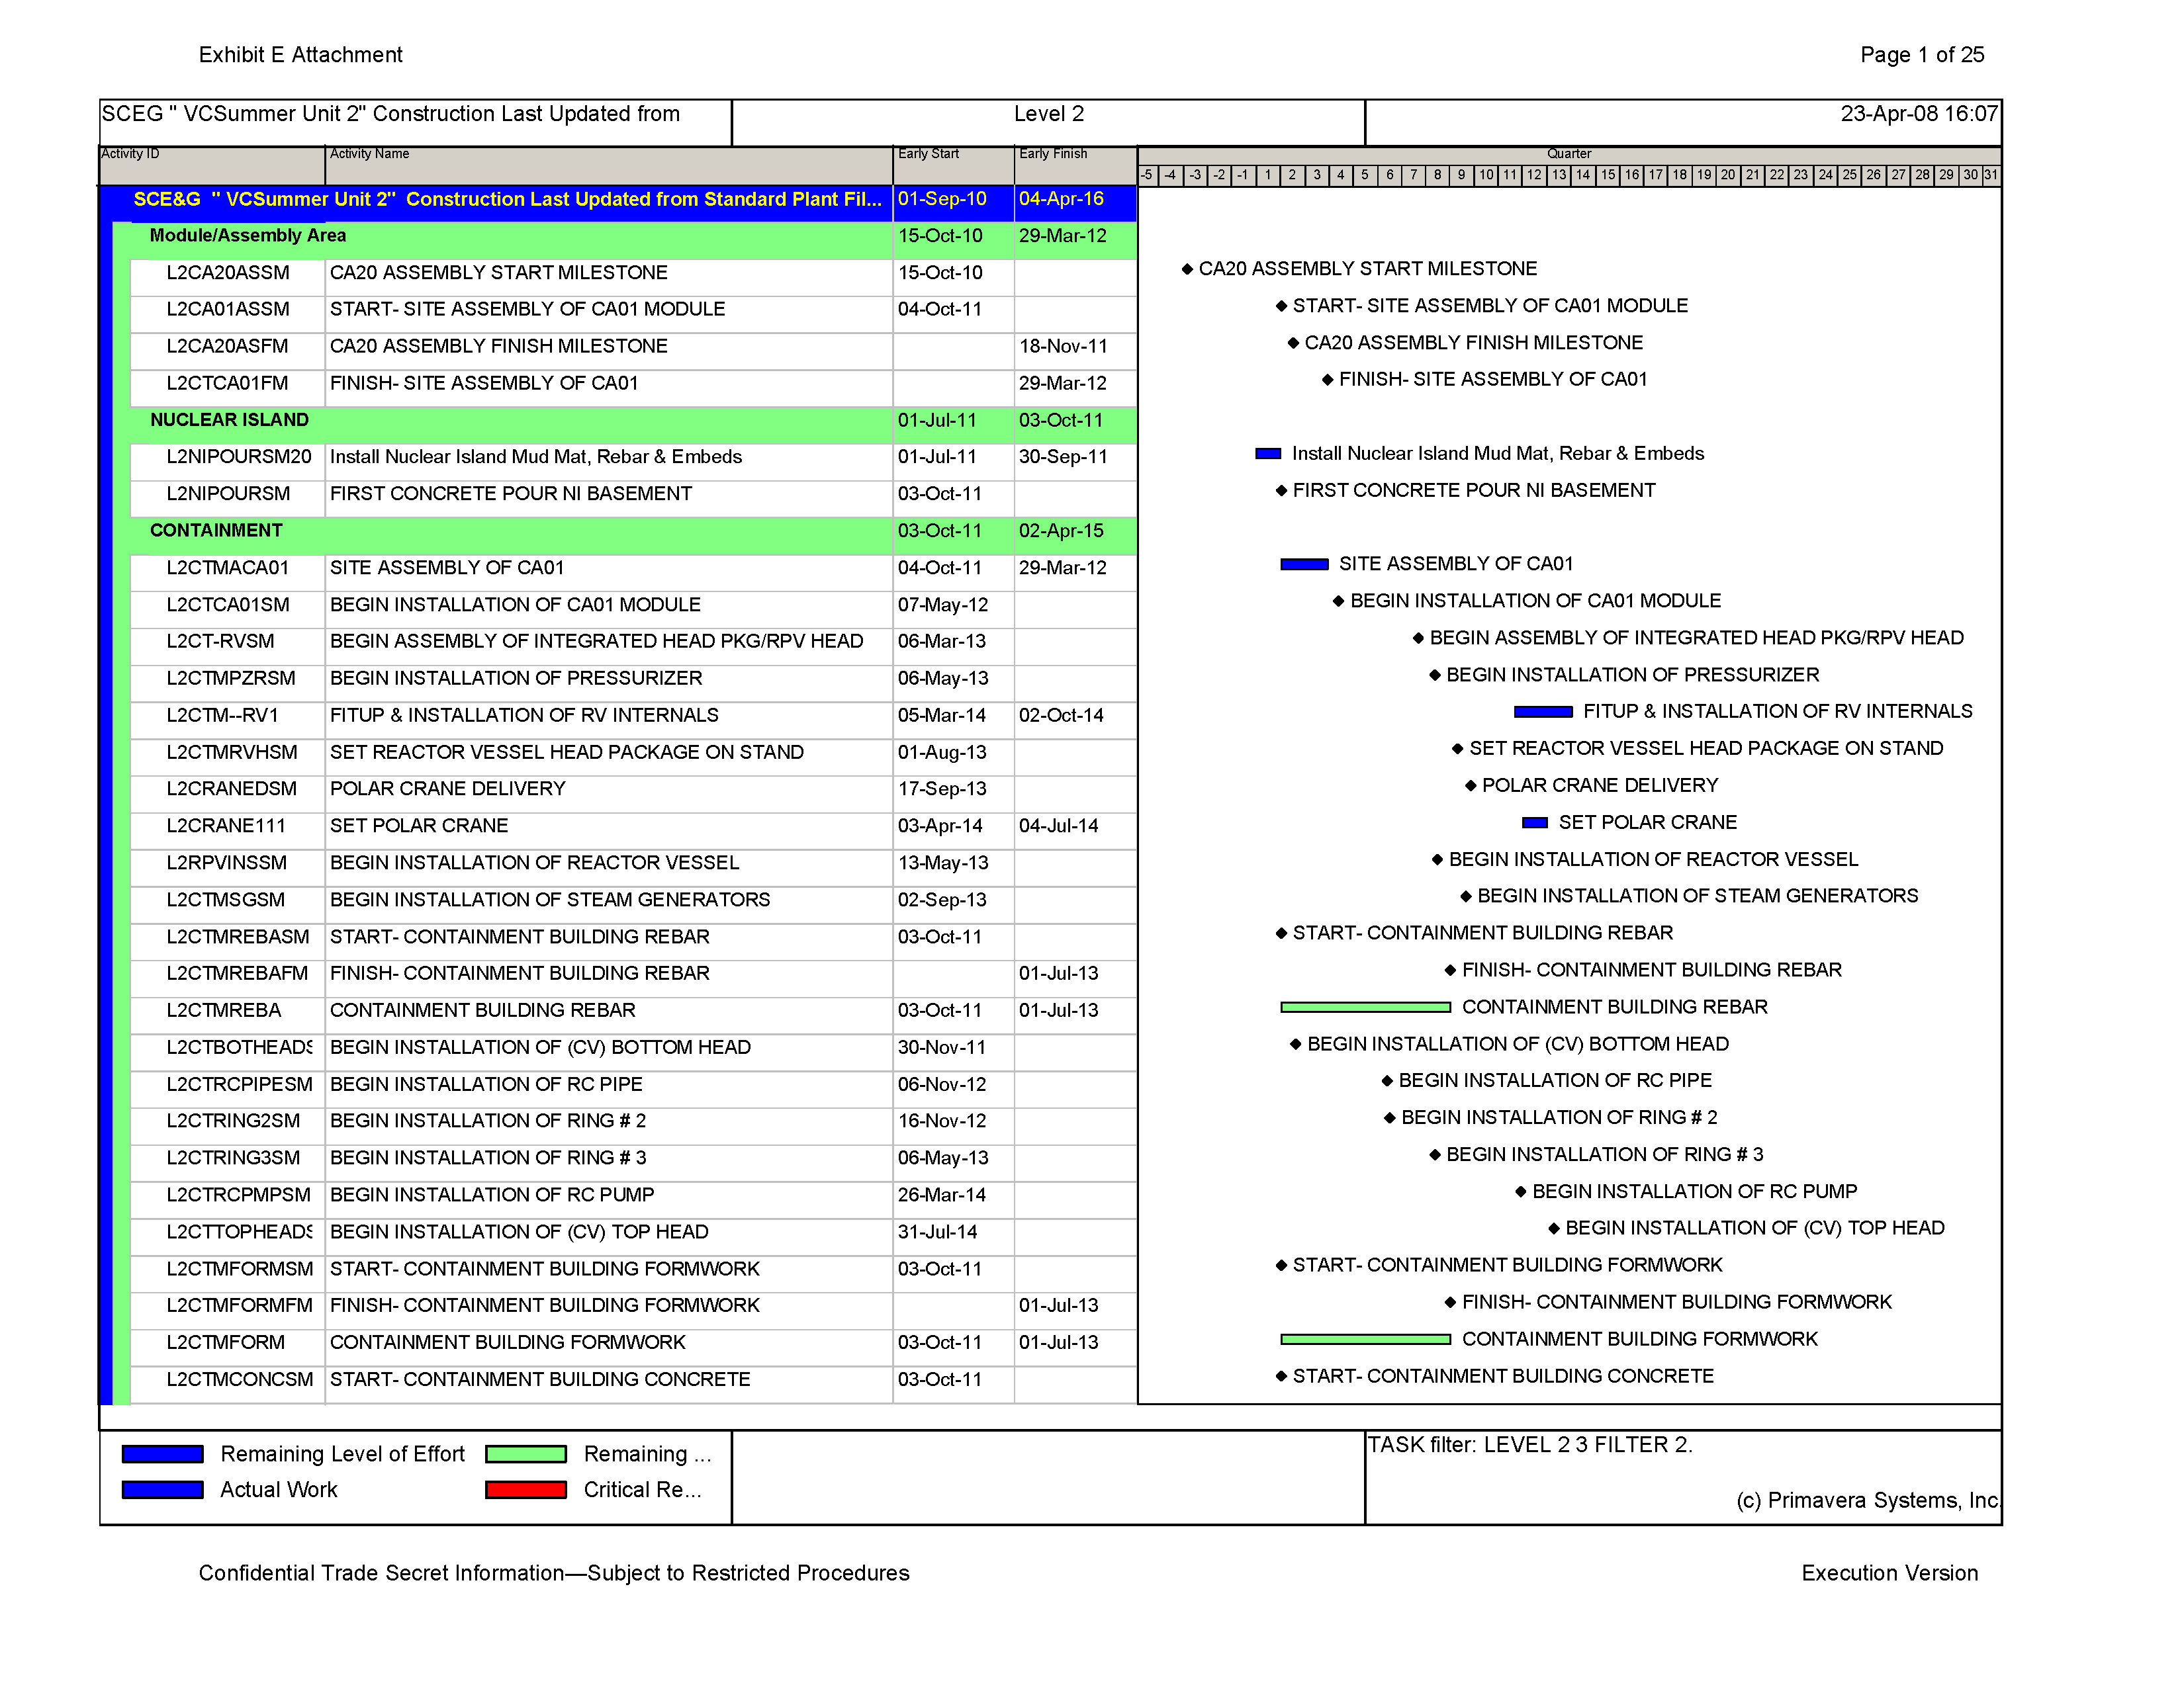Screen dimensions: 2184x1687
Task: Click the Execution Version footer text
Action: (x=1890, y=1574)
